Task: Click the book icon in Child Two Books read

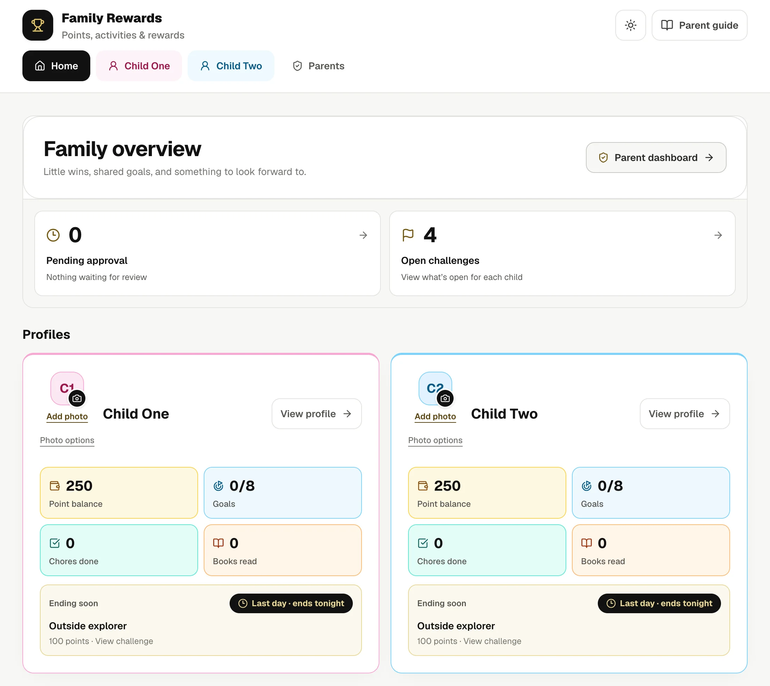Action: [x=587, y=543]
